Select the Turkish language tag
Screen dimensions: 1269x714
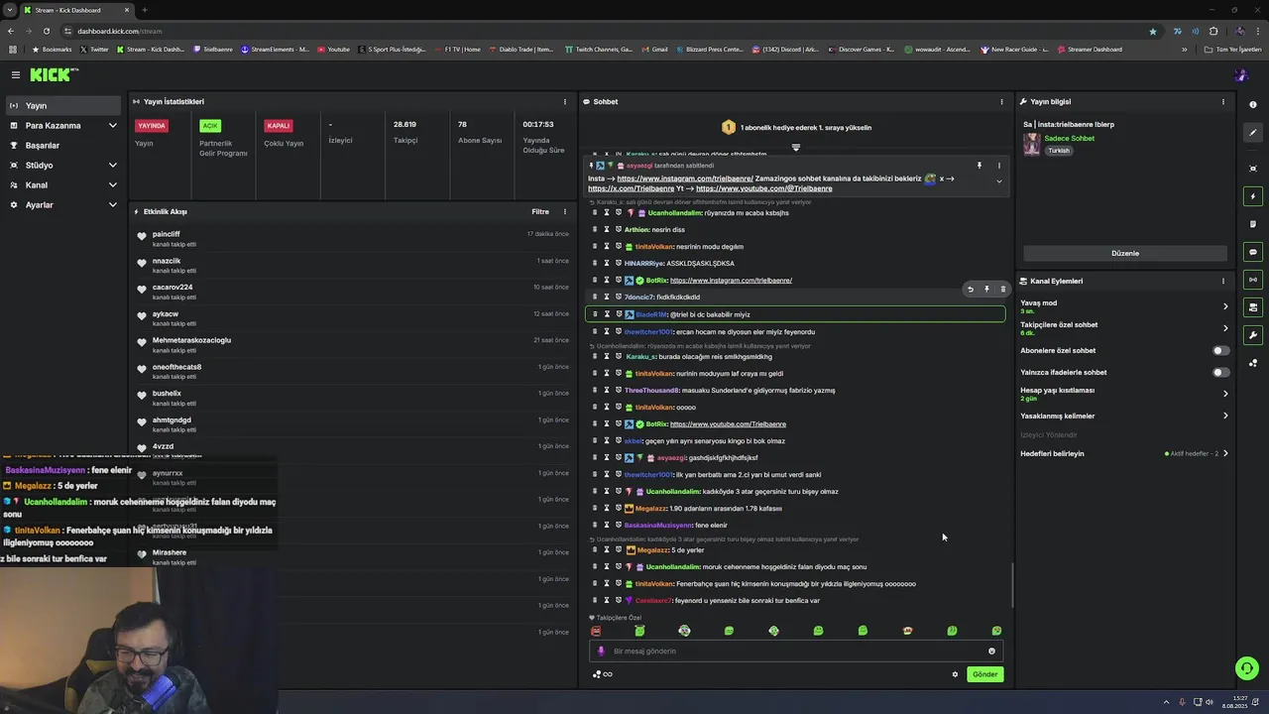(1059, 151)
